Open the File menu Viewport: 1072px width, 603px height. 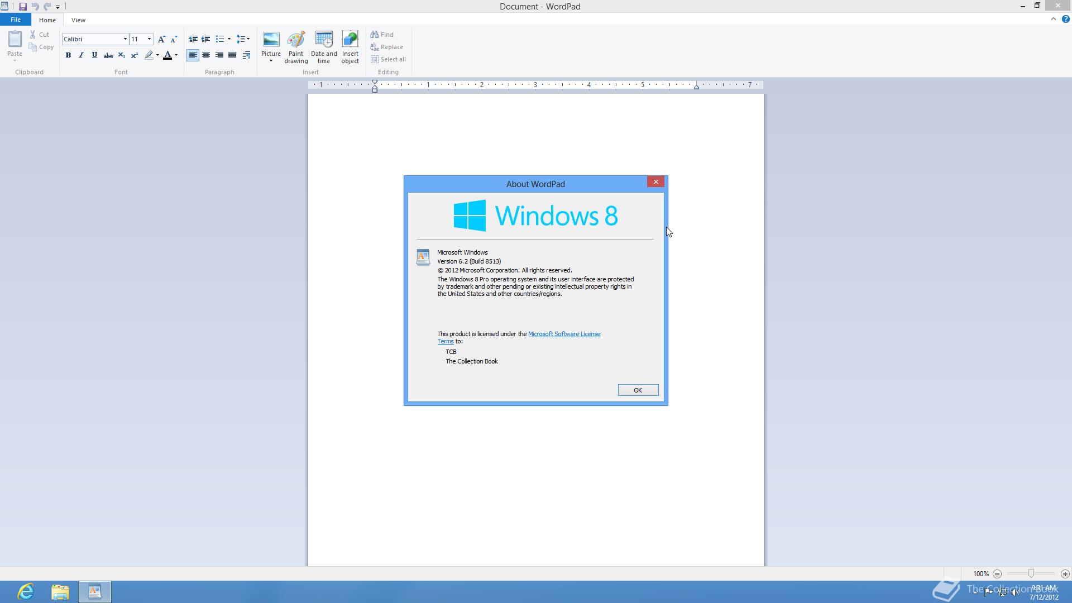tap(16, 20)
